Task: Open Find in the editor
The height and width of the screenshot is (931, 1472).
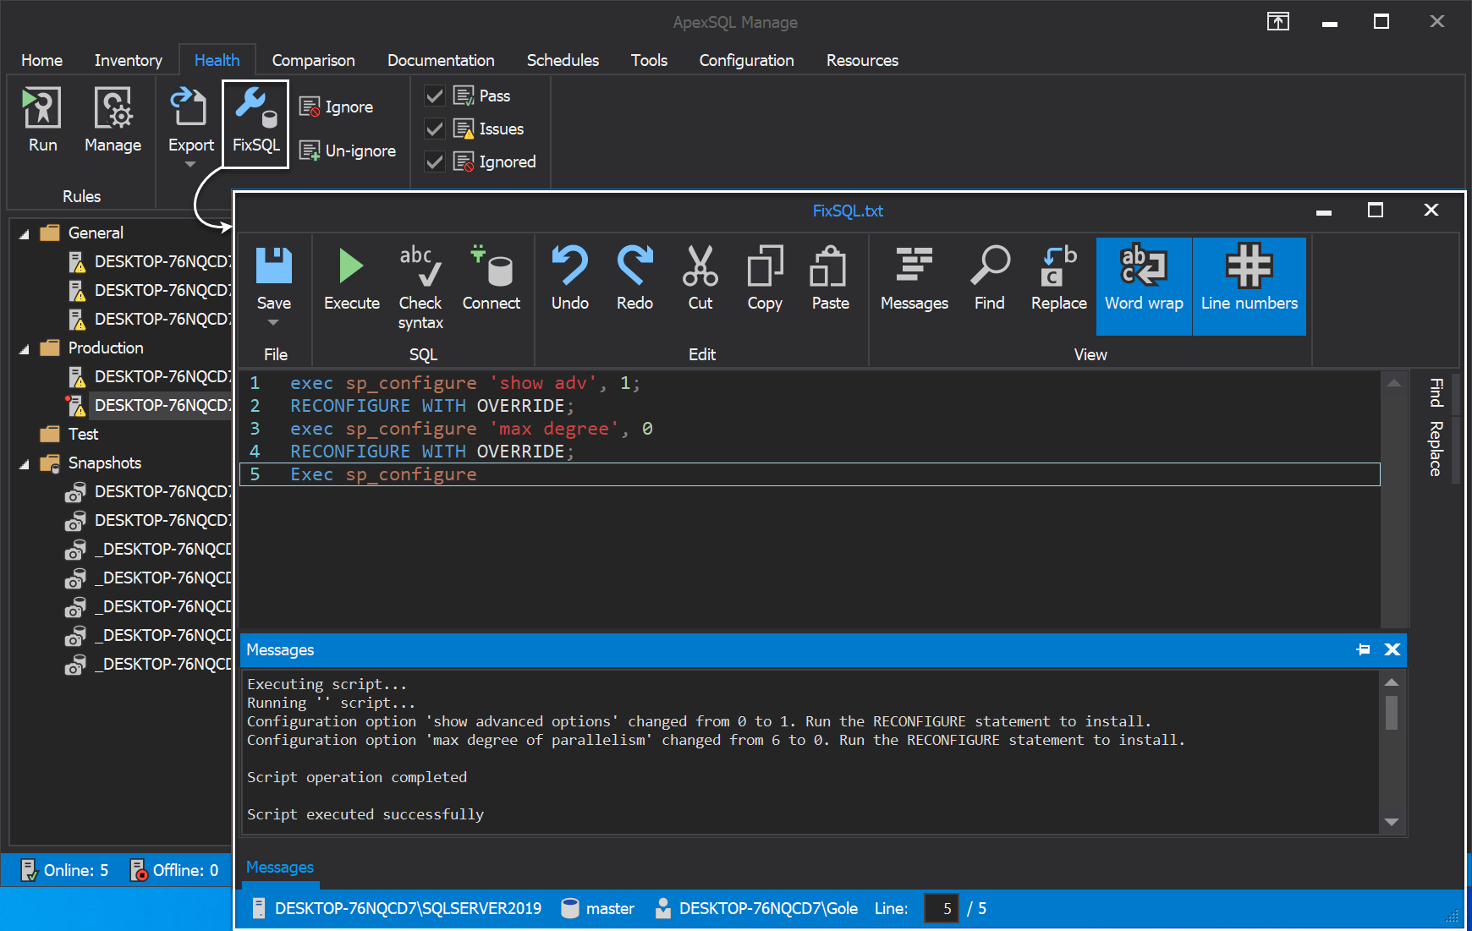Action: pos(989,279)
